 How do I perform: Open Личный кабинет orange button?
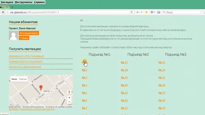pyautogui.click(x=29, y=33)
